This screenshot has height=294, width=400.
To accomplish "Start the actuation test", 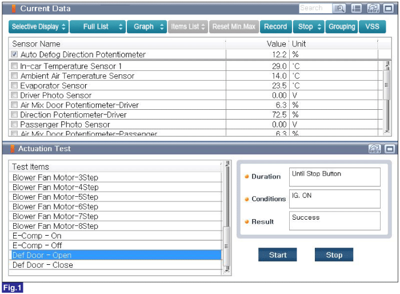I will pyautogui.click(x=278, y=255).
